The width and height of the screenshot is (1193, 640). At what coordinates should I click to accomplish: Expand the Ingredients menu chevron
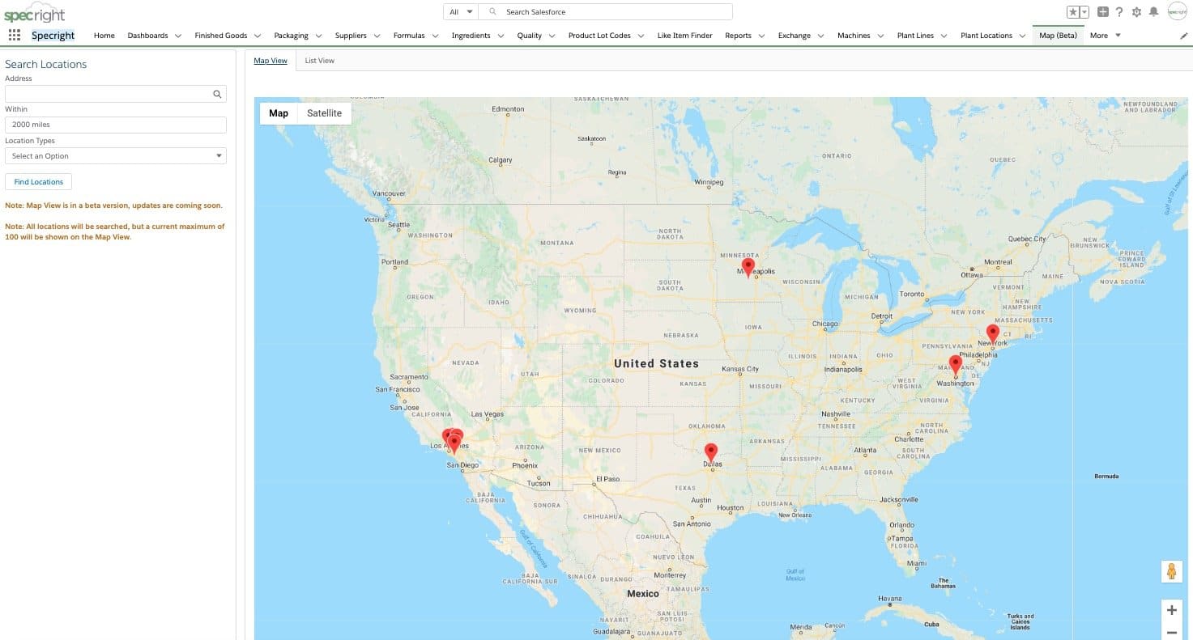click(501, 36)
